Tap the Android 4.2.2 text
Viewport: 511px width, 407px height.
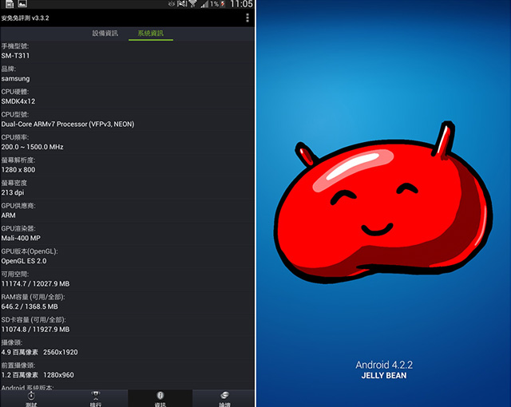coord(384,365)
